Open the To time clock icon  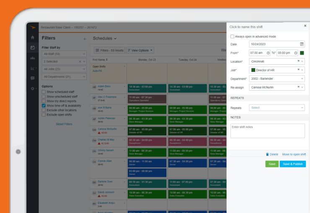pyautogui.click(x=296, y=53)
